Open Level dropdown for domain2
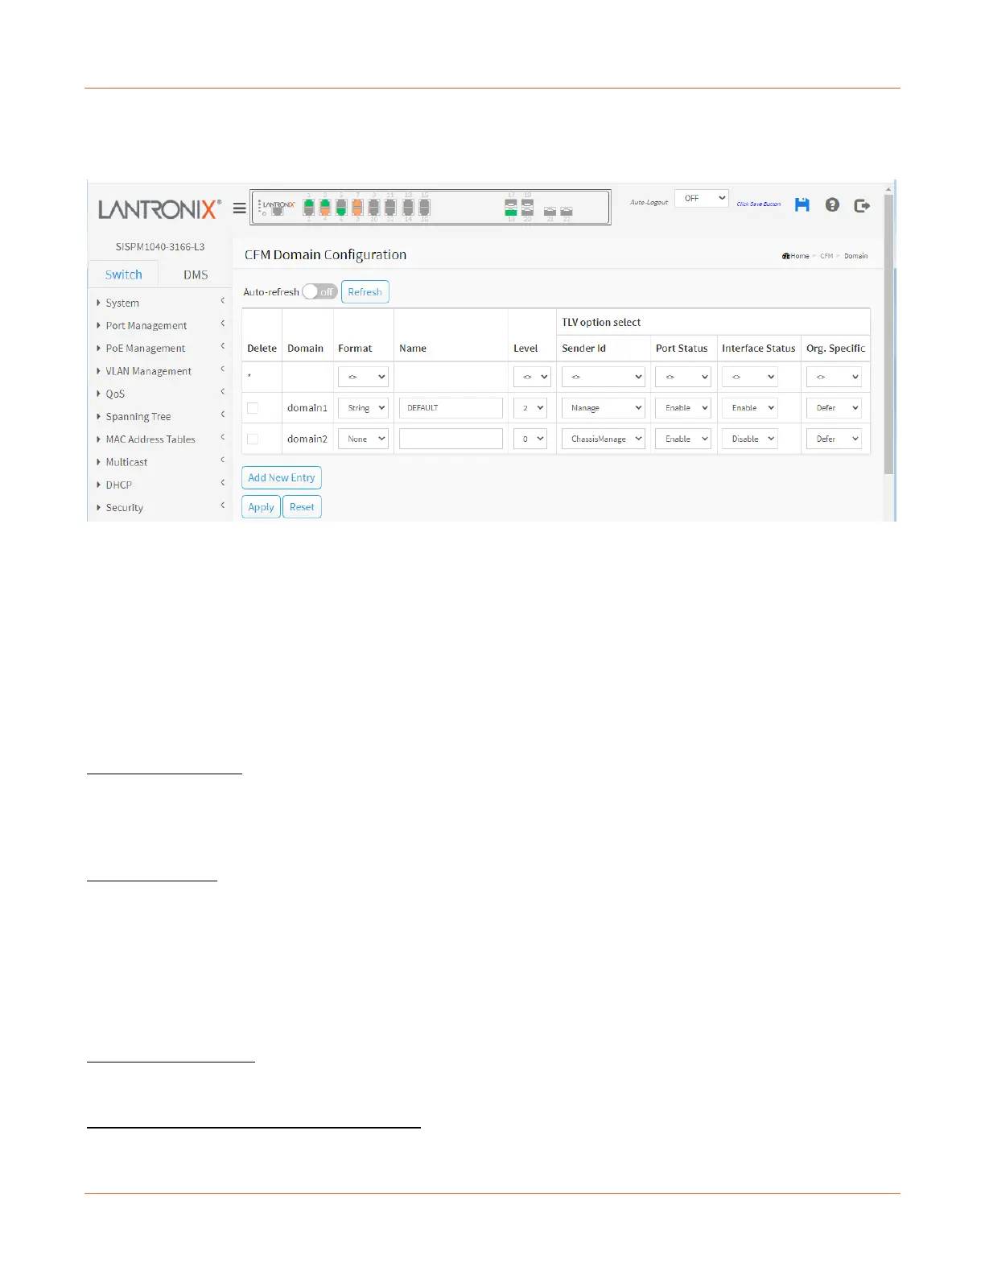 (x=532, y=439)
